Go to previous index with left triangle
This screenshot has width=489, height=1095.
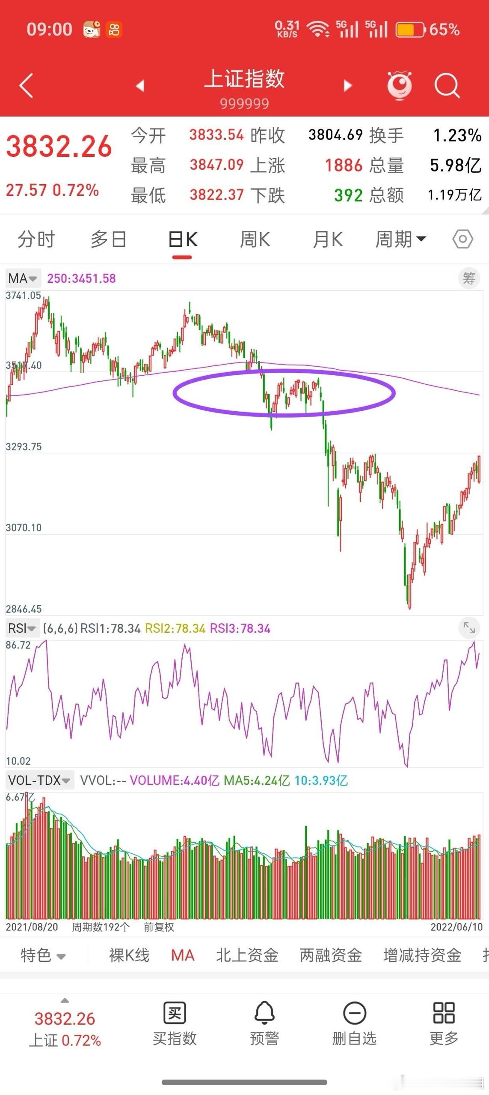[140, 86]
